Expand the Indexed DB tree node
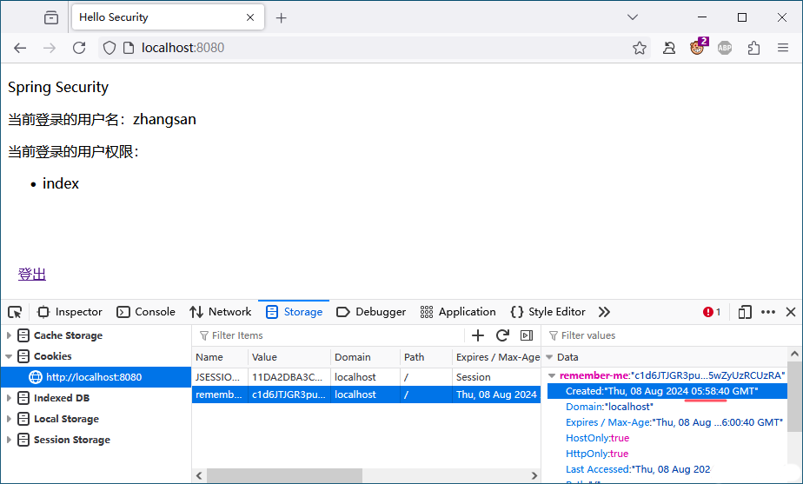The image size is (803, 484). (x=9, y=398)
